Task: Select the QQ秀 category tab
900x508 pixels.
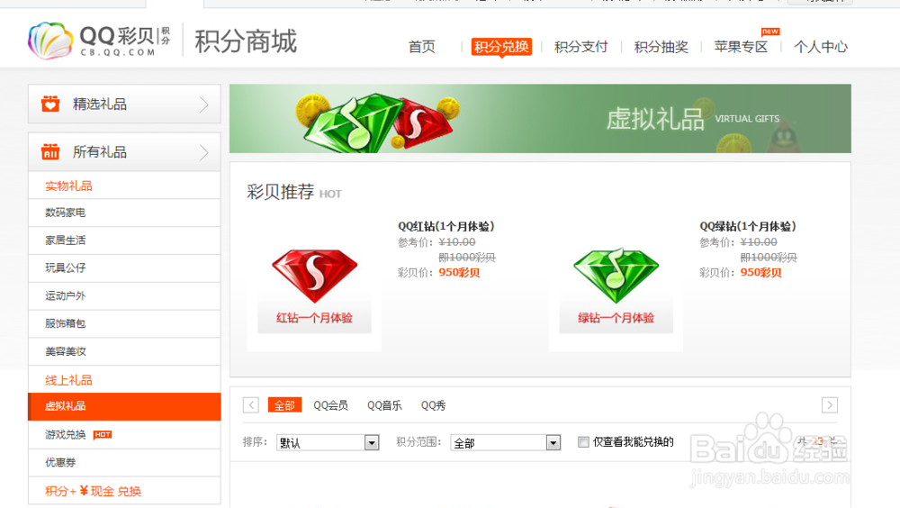Action: 434,405
